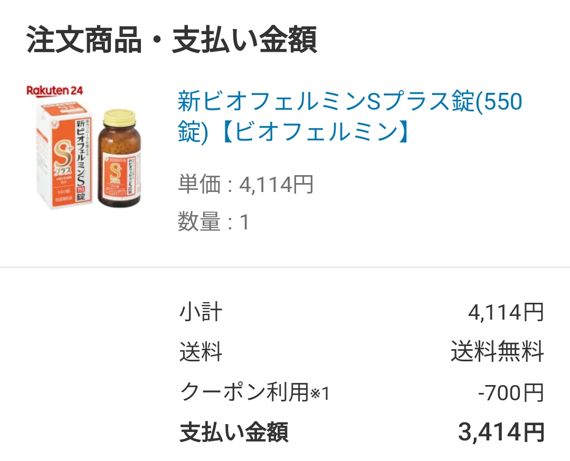Open the ※1 footnote marker

point(319,394)
